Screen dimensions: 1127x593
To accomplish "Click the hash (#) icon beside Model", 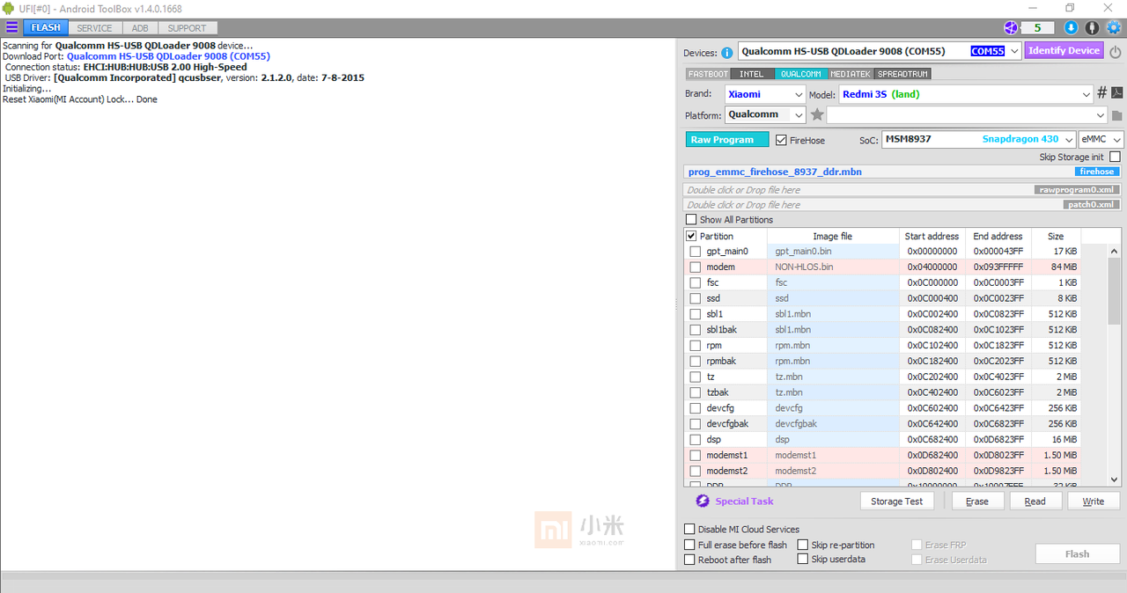I will coord(1101,93).
